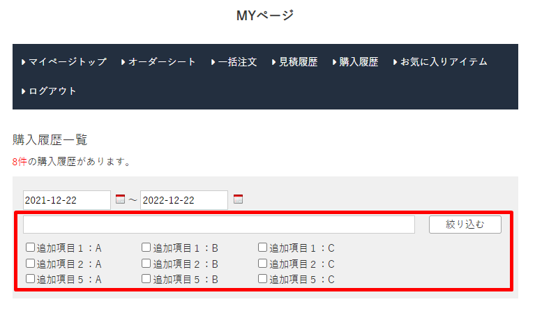Open 見積履歴 menu item
The width and height of the screenshot is (535, 311).
(295, 62)
